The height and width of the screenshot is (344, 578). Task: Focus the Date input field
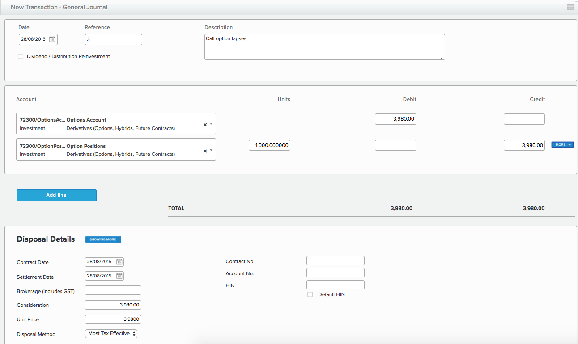point(38,39)
